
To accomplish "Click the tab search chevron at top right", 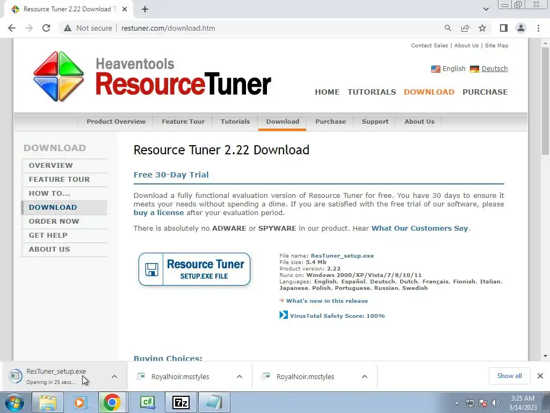I will (486, 10).
